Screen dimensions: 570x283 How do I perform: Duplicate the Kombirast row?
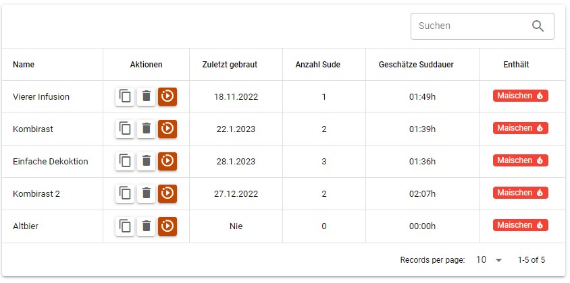coord(125,129)
